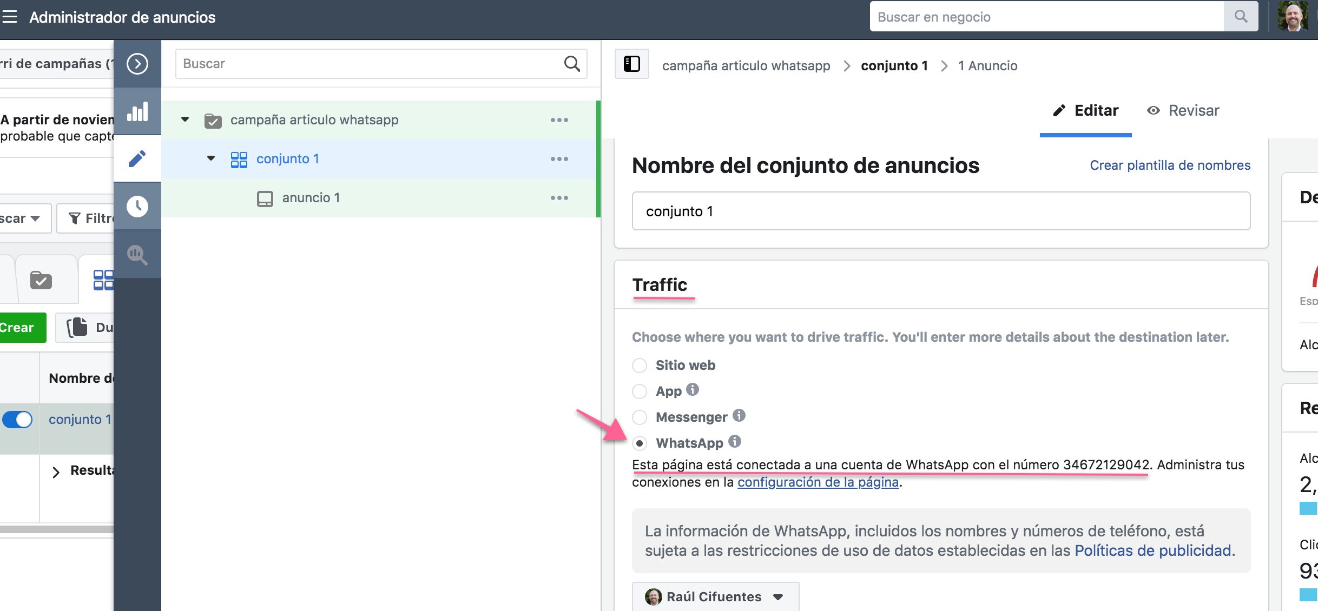Open Políticas de publicidad link

tap(1153, 550)
